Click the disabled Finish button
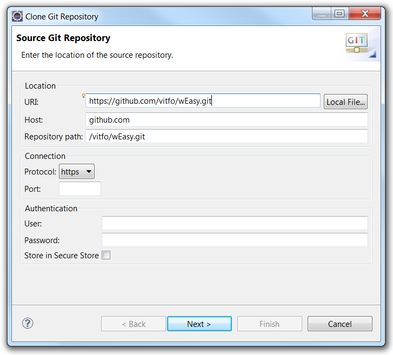Image resolution: width=393 pixels, height=355 pixels. (x=269, y=324)
